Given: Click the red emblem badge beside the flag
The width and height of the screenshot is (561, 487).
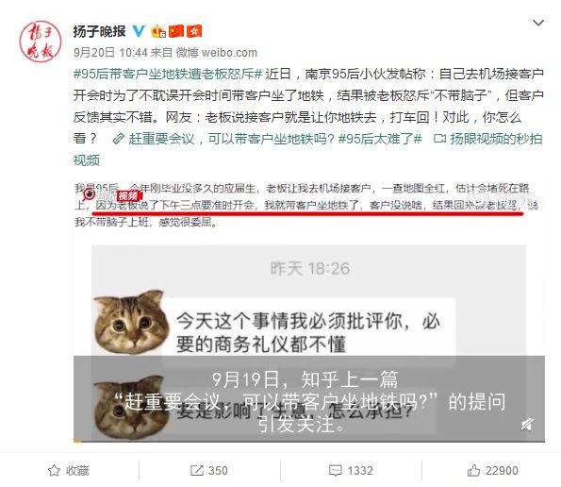Looking at the screenshot, I should (194, 31).
